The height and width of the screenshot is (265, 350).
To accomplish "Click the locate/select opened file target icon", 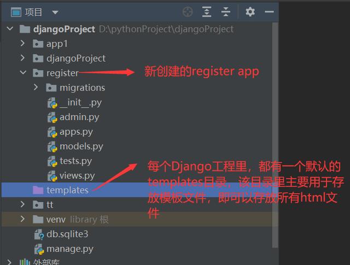I will click(x=188, y=12).
